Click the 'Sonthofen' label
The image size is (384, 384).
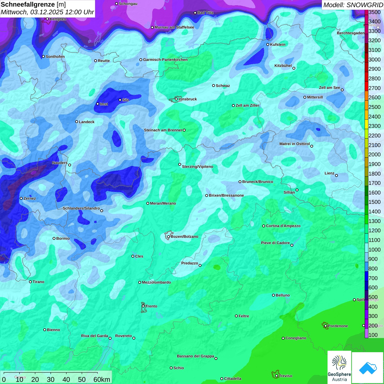[x=55, y=57]
